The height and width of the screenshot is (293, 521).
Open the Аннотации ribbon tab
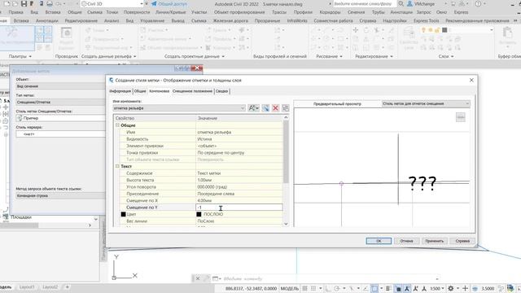click(x=47, y=20)
